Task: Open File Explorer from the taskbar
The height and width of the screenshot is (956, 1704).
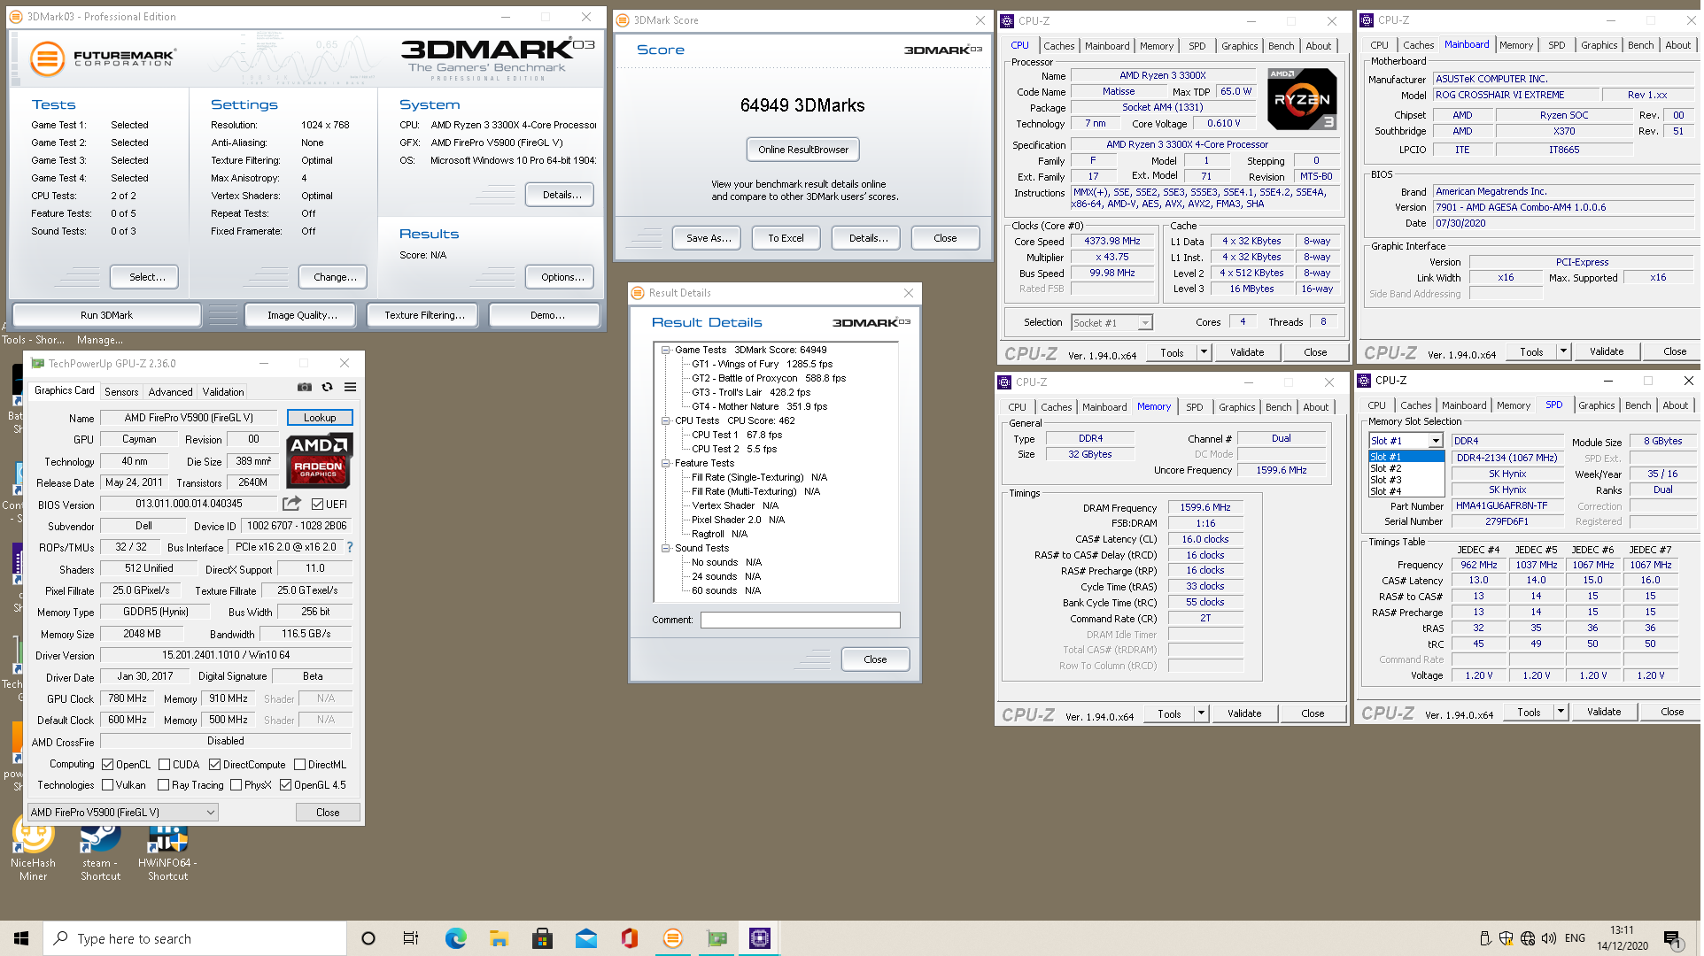Action: click(x=499, y=938)
